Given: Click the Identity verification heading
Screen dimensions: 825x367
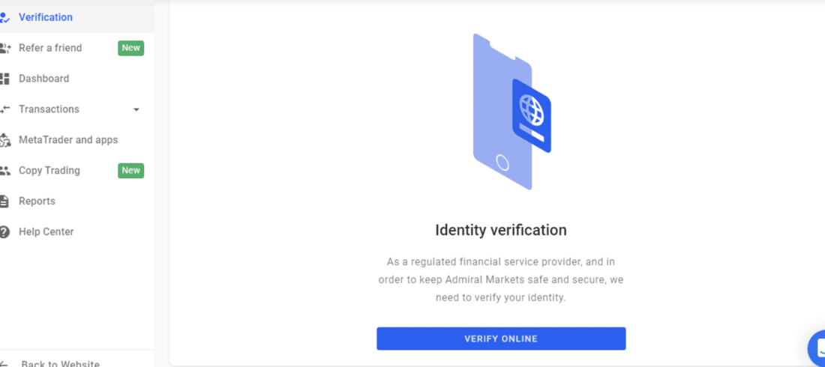Looking at the screenshot, I should (501, 230).
